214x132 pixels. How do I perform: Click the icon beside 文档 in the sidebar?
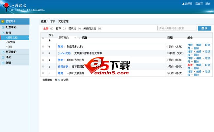click(3, 33)
